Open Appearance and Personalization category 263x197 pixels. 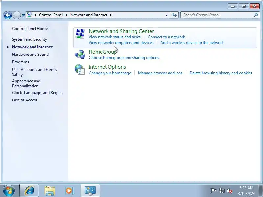[26, 83]
